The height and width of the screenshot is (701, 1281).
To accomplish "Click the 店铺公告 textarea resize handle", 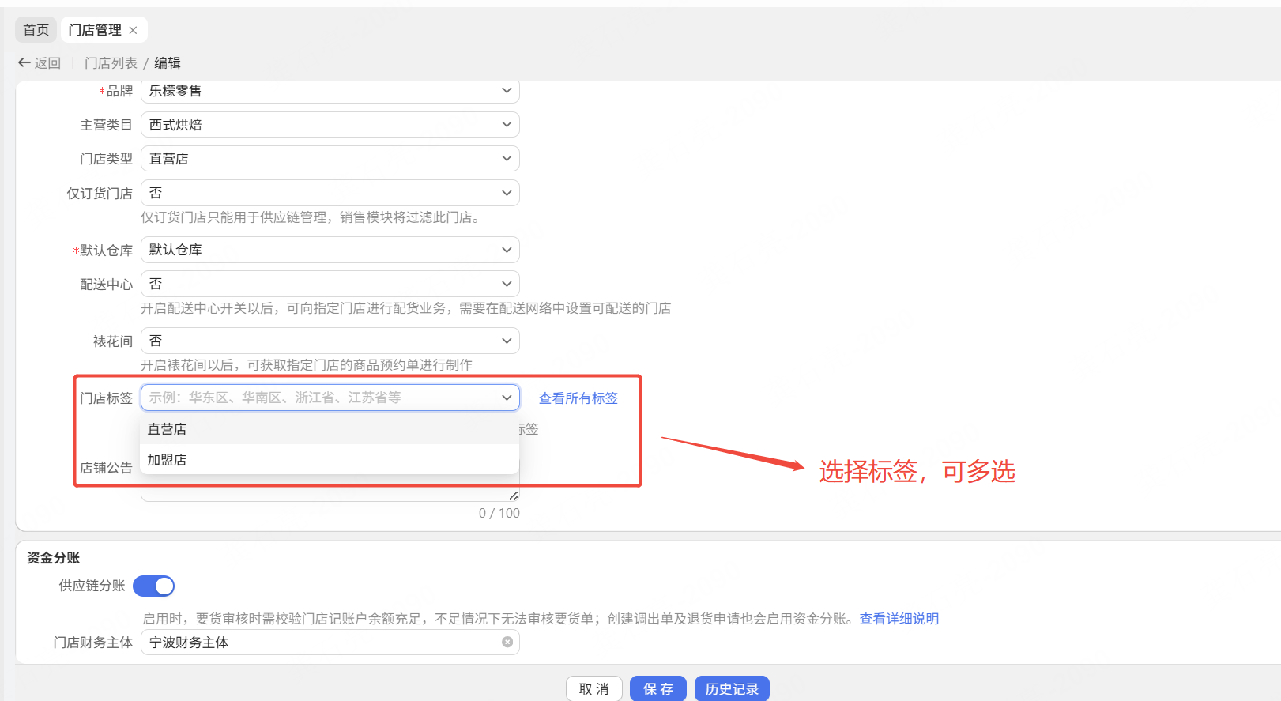I will click(514, 496).
